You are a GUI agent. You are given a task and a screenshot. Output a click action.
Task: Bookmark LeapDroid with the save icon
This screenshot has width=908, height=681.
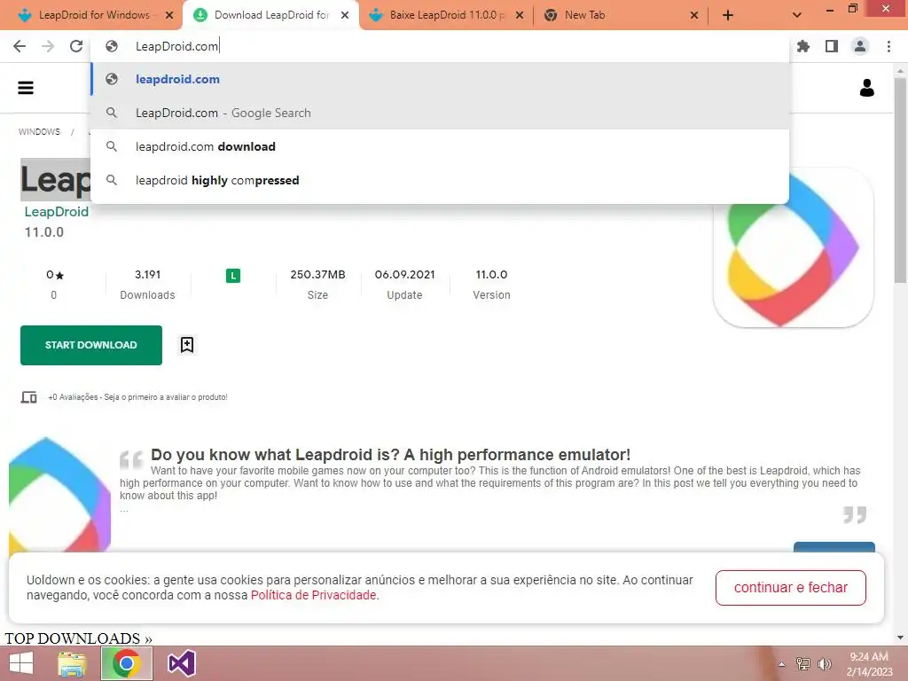(187, 345)
